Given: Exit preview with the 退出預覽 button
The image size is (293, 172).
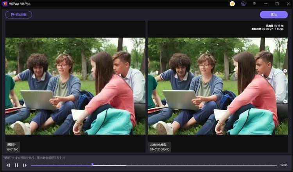Looking at the screenshot, I should 19,15.
